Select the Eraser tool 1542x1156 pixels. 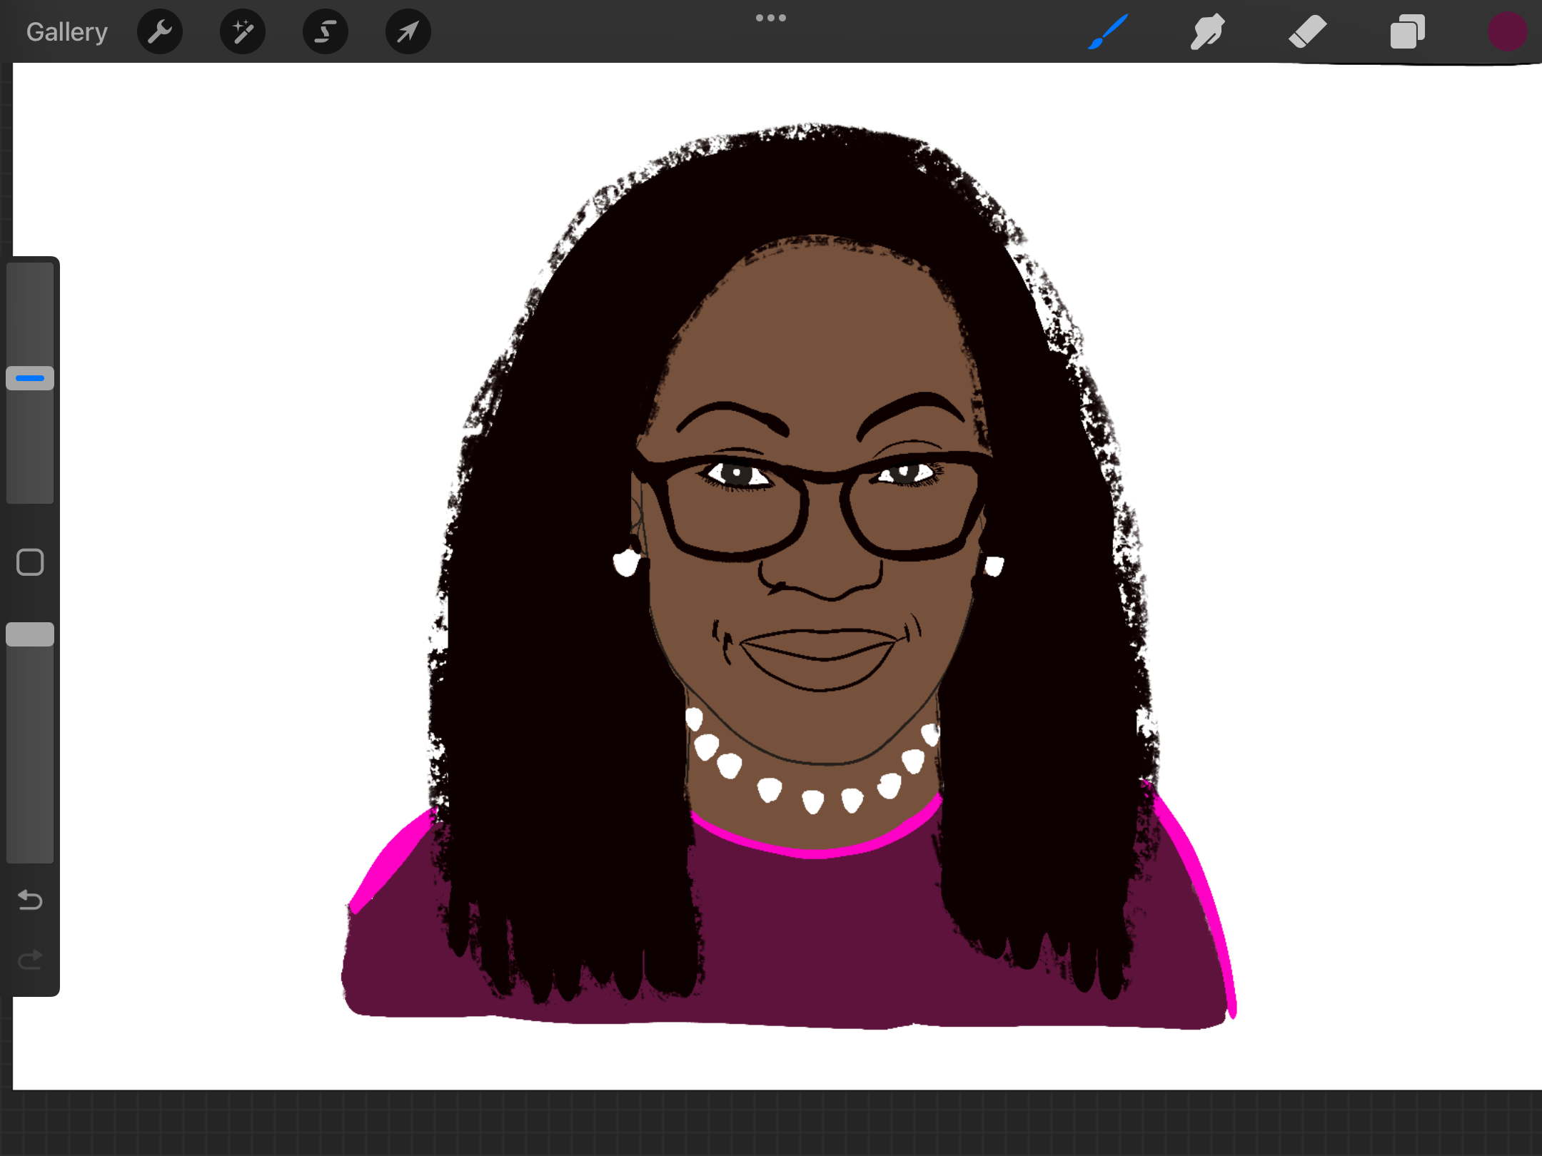click(x=1307, y=31)
